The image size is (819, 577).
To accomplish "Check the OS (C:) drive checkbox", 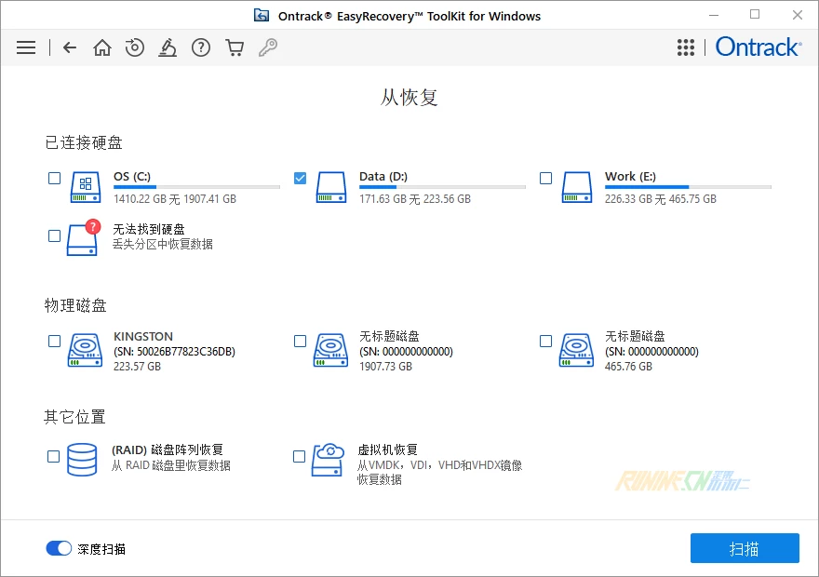I will click(54, 178).
